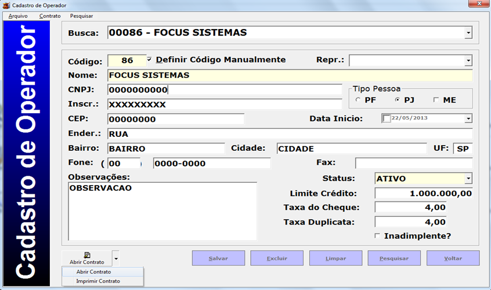
Task: Click the Ender. field containing RUA
Action: point(290,134)
